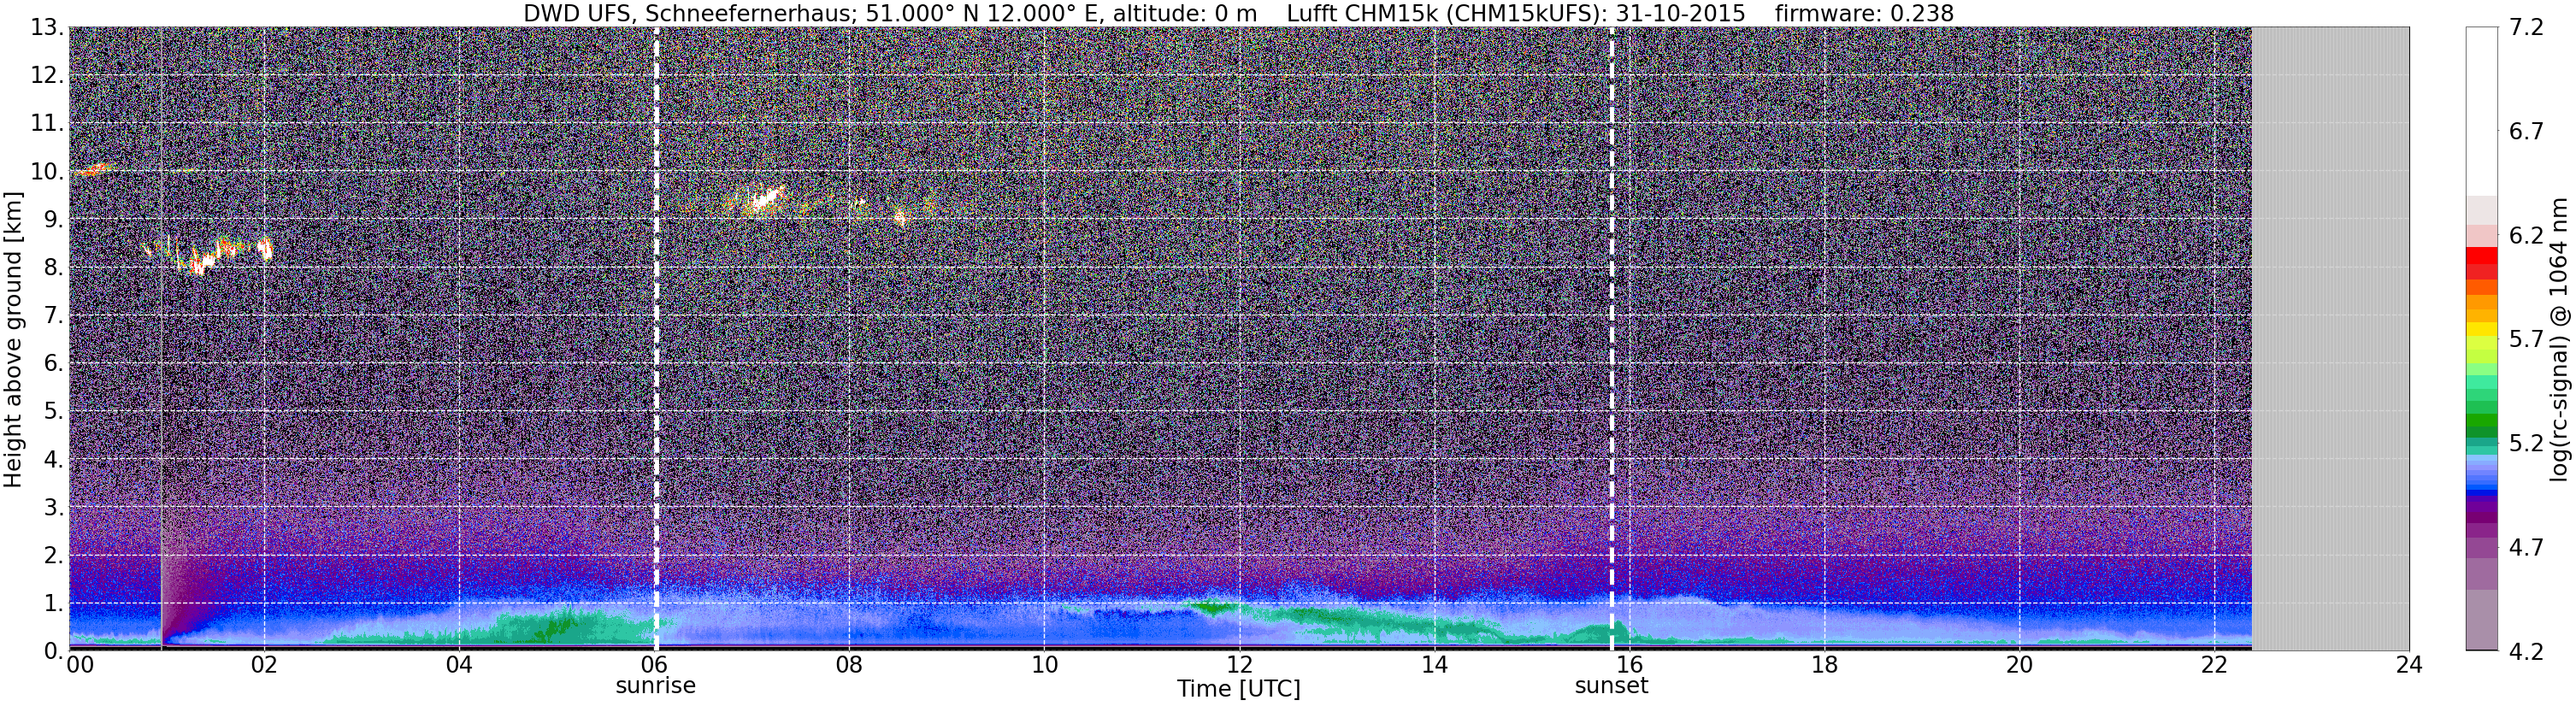Click the 'log(rc-signal) @ 1064 nm' colorbar label
2576x706 pixels.
(2559, 339)
